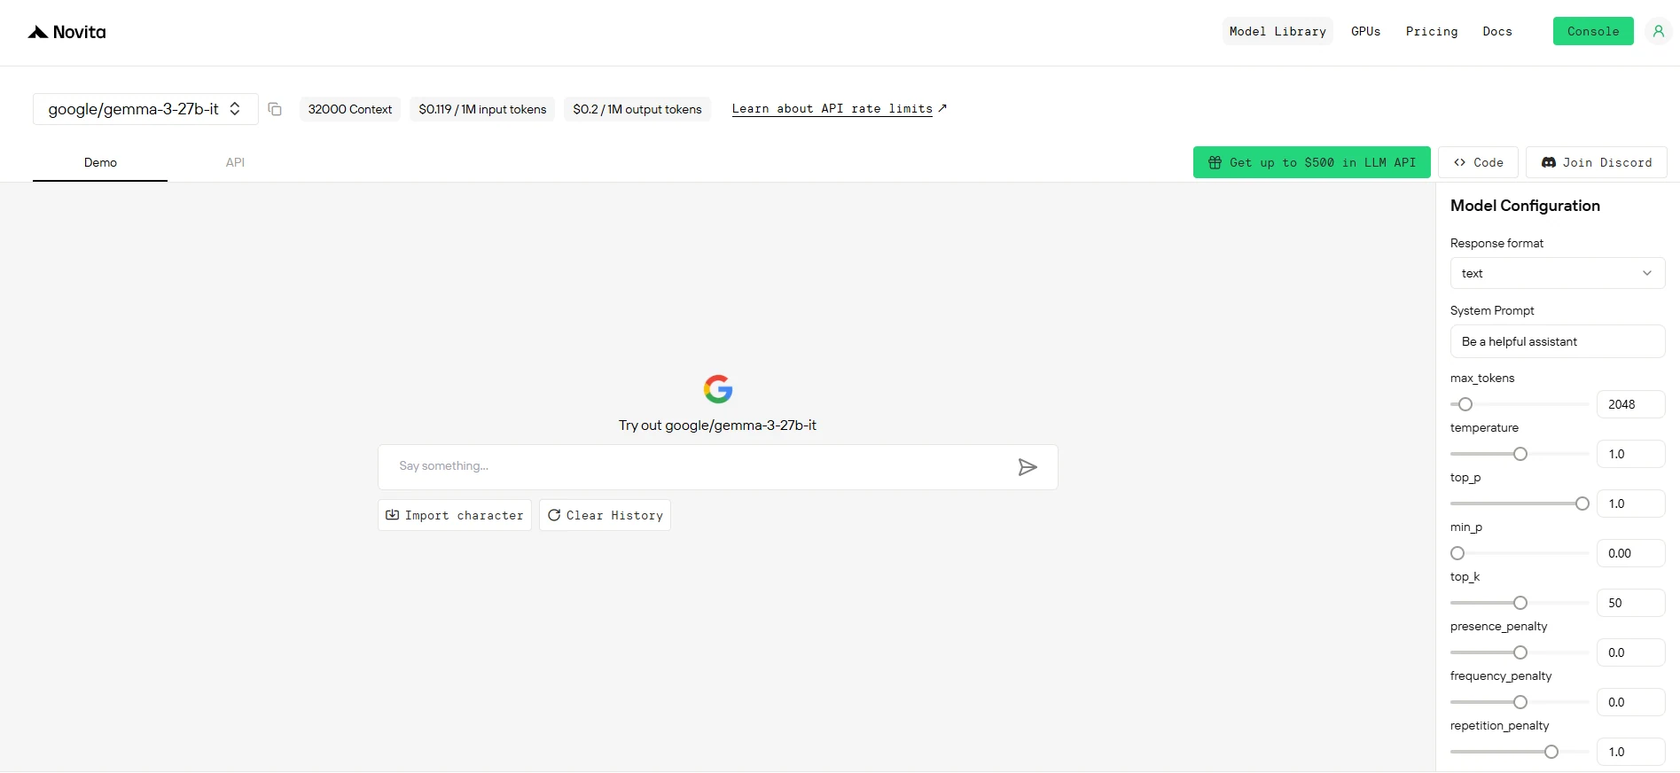
Task: Click the $0.2 / 1M output tokens badge
Action: point(637,109)
